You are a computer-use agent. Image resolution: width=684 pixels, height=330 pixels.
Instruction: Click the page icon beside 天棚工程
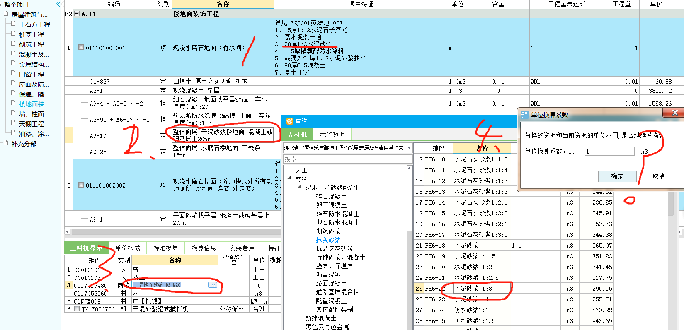13,123
